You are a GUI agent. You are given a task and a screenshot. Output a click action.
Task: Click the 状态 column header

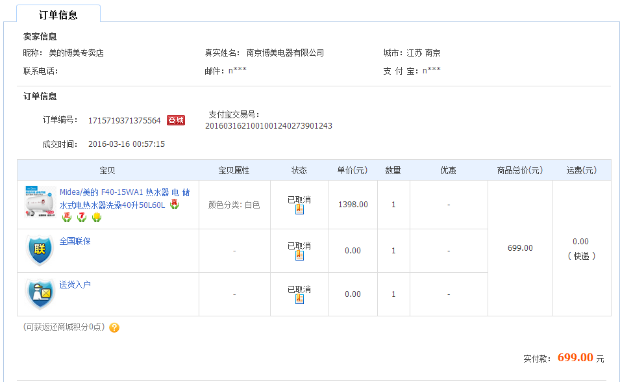click(299, 170)
